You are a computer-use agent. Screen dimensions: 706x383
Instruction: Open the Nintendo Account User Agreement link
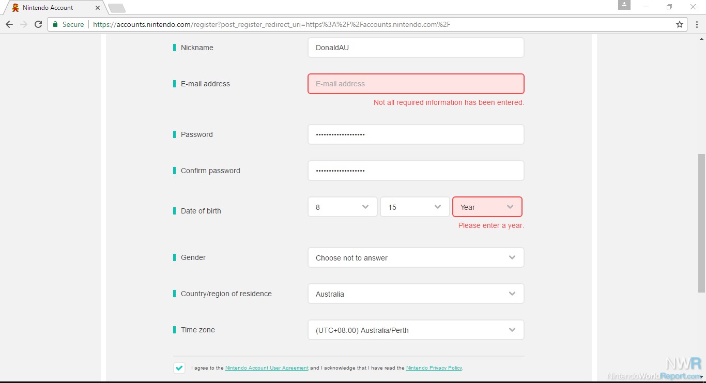(x=267, y=368)
